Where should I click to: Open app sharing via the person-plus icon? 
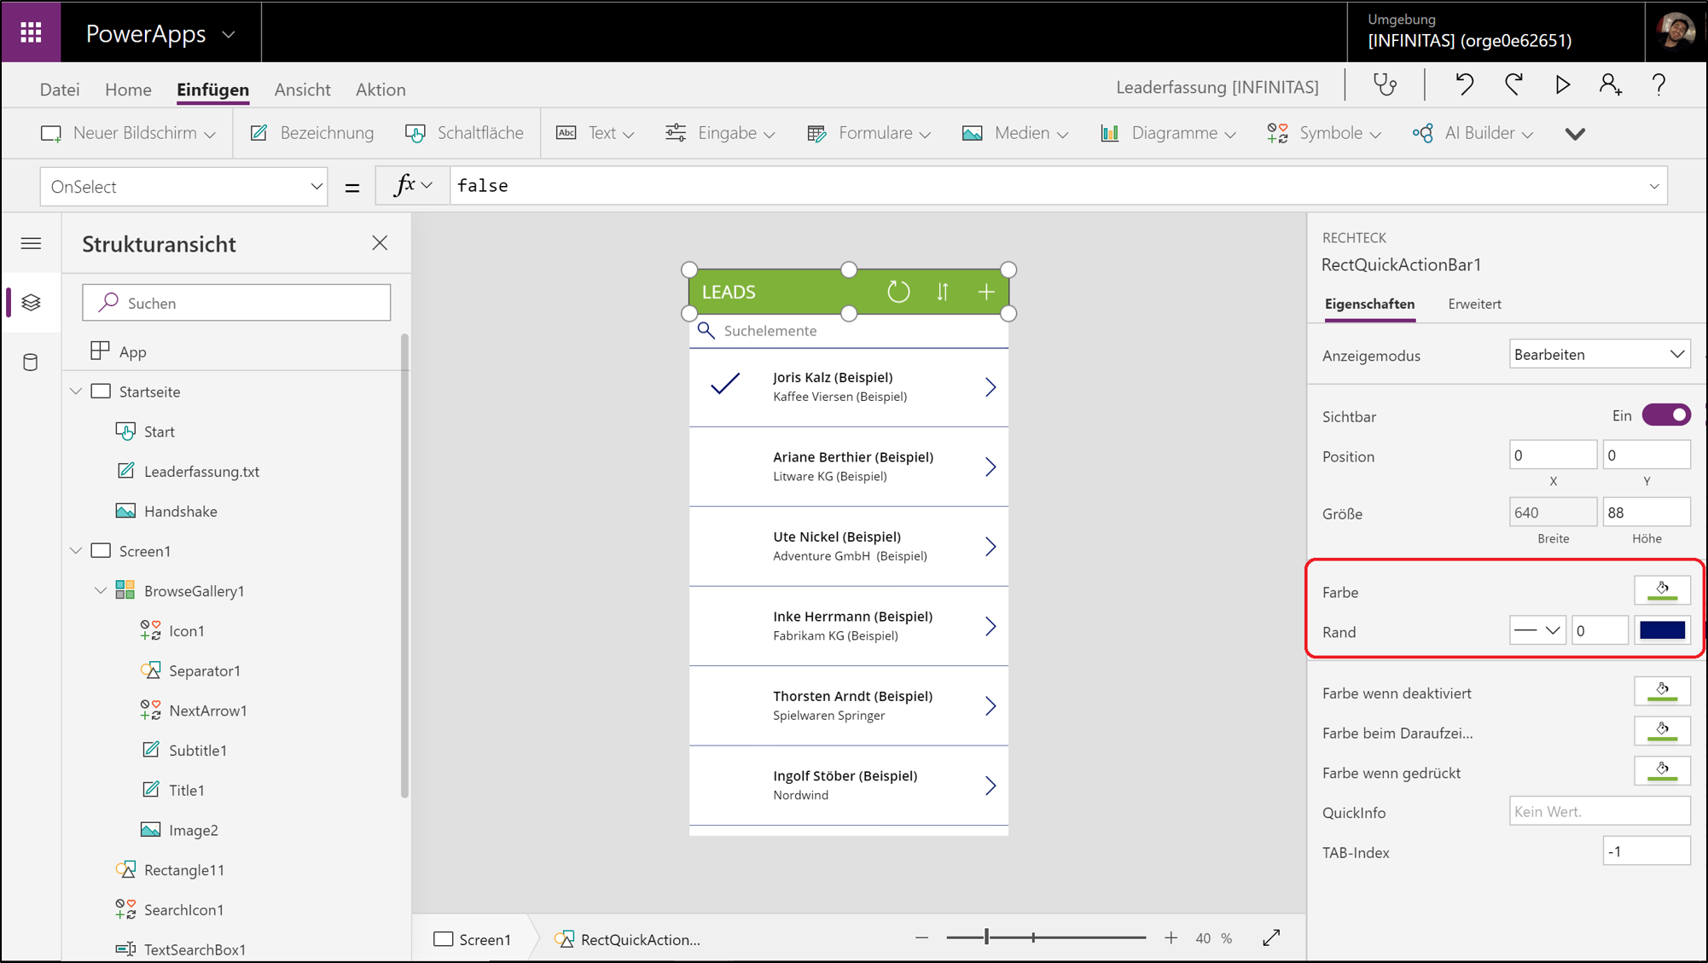[1611, 84]
